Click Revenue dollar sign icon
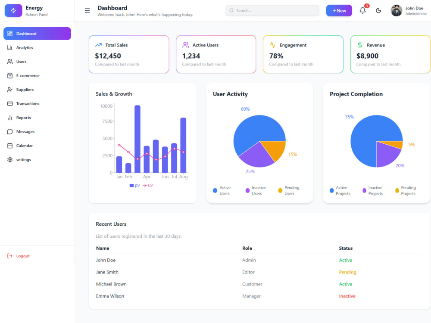The height and width of the screenshot is (323, 431). [x=360, y=45]
